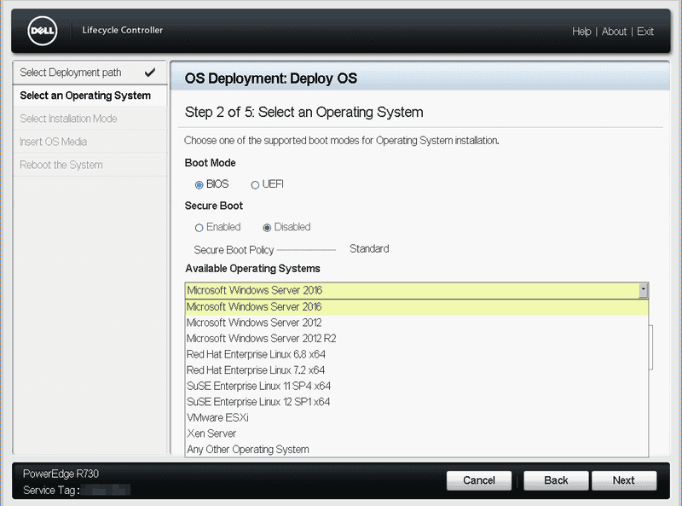This screenshot has width=682, height=506.
Task: Open Select an Operating System step
Action: click(x=85, y=96)
